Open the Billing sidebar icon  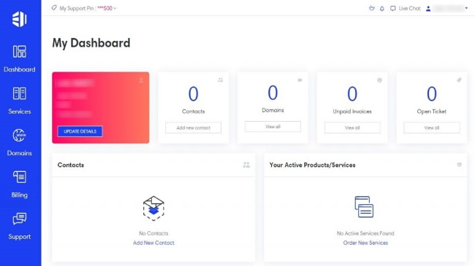[x=20, y=177]
